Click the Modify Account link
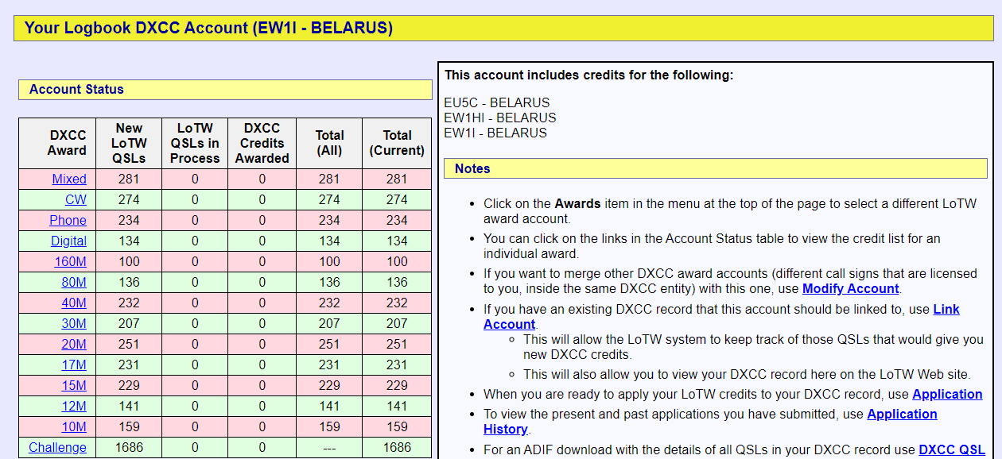 tap(850, 289)
